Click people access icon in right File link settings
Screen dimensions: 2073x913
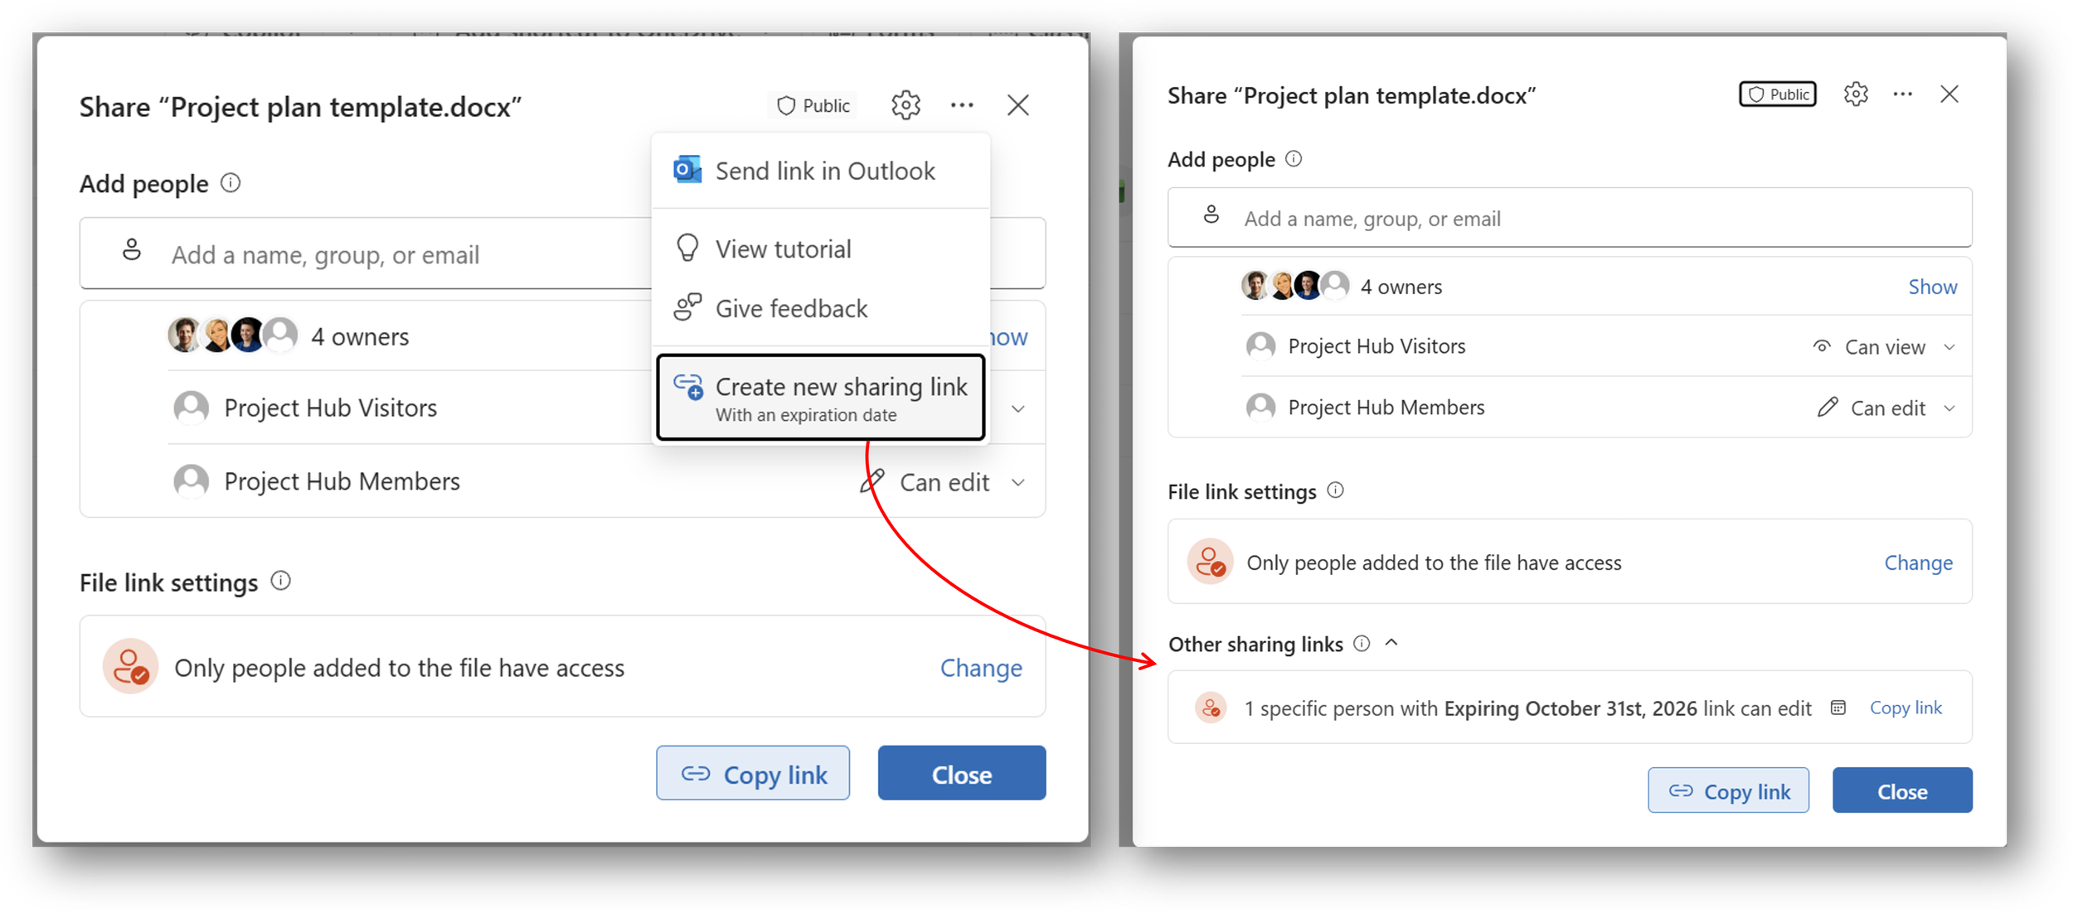coord(1210,562)
